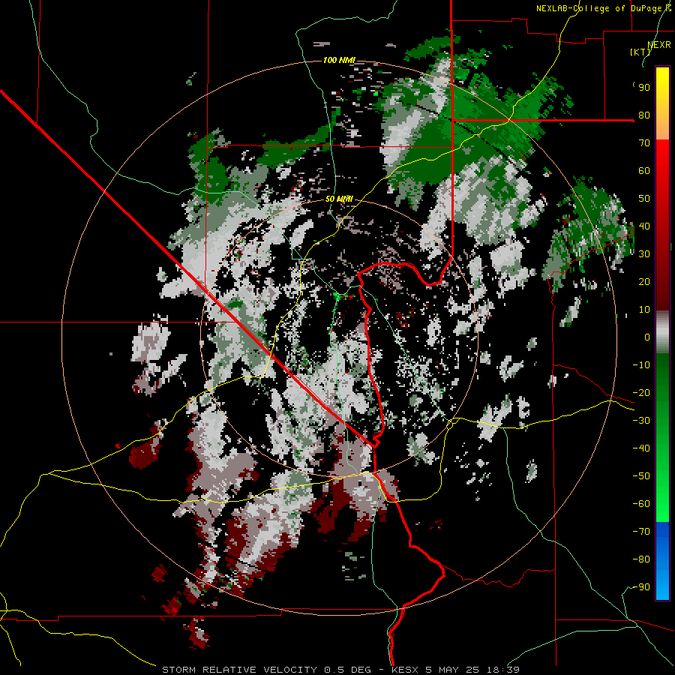
Task: Select the 90 value on velocity scale
Action: 644,88
